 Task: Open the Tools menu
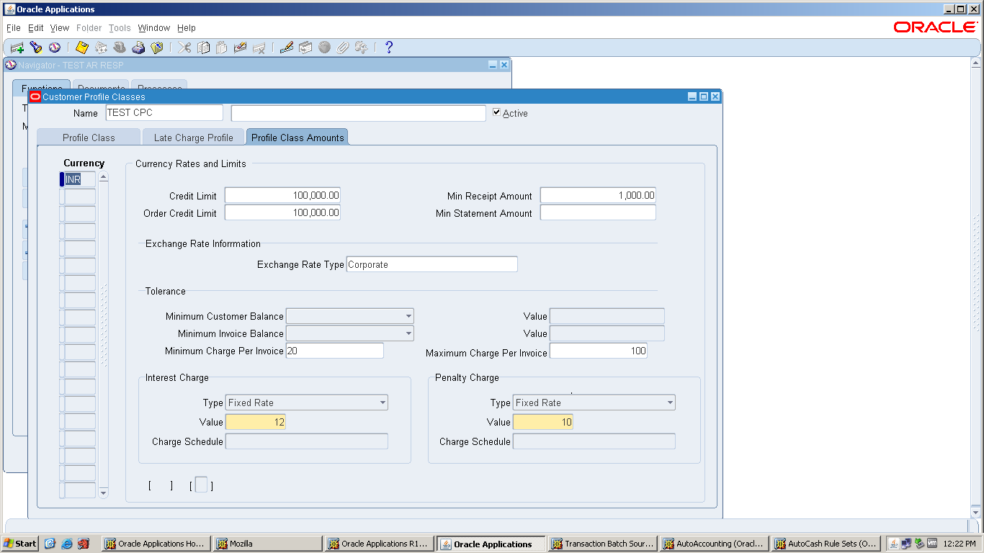(120, 27)
